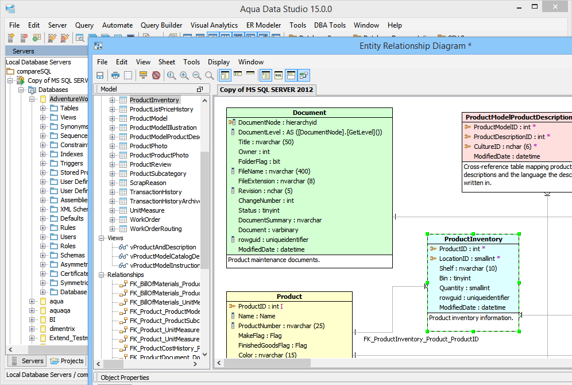Screen dimensions: 572x385
Task: Click the page grid icon beside print
Action: 128,75
